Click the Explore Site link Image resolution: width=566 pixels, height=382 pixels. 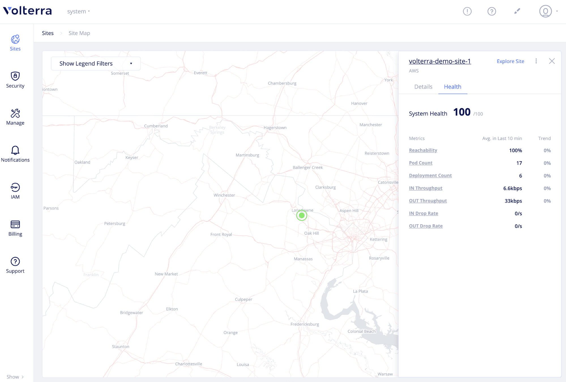point(510,61)
